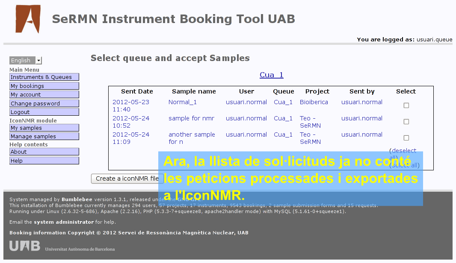Click the 'Sent by' column header

(362, 91)
